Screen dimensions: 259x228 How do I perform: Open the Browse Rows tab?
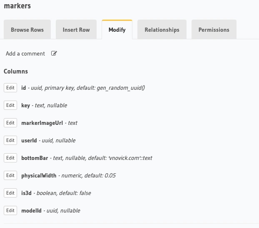27,30
